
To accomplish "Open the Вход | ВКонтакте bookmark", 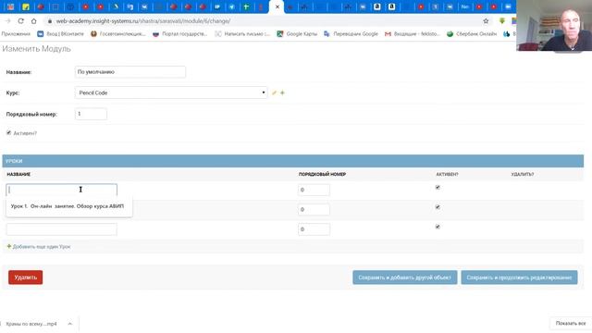I will tap(60, 34).
